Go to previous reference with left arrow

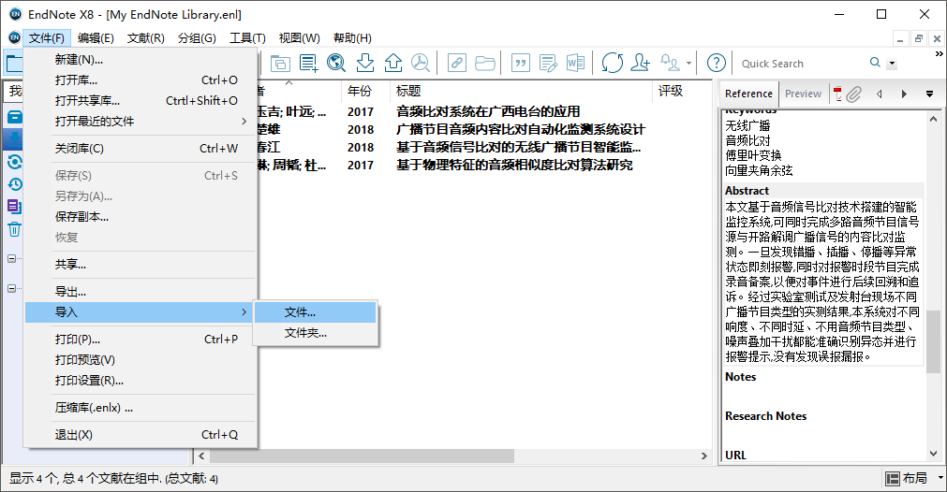pos(880,94)
